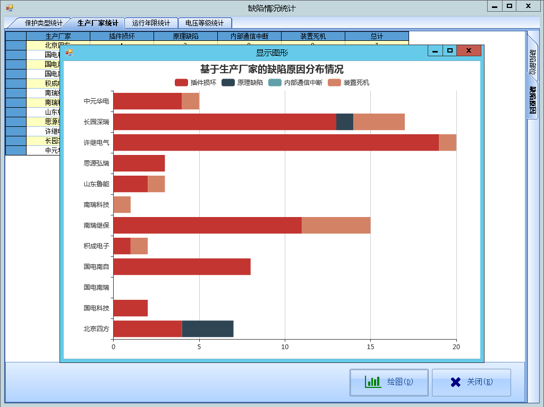The height and width of the screenshot is (407, 544).
Task: Click the 国电南自 red bar
Action: (182, 266)
